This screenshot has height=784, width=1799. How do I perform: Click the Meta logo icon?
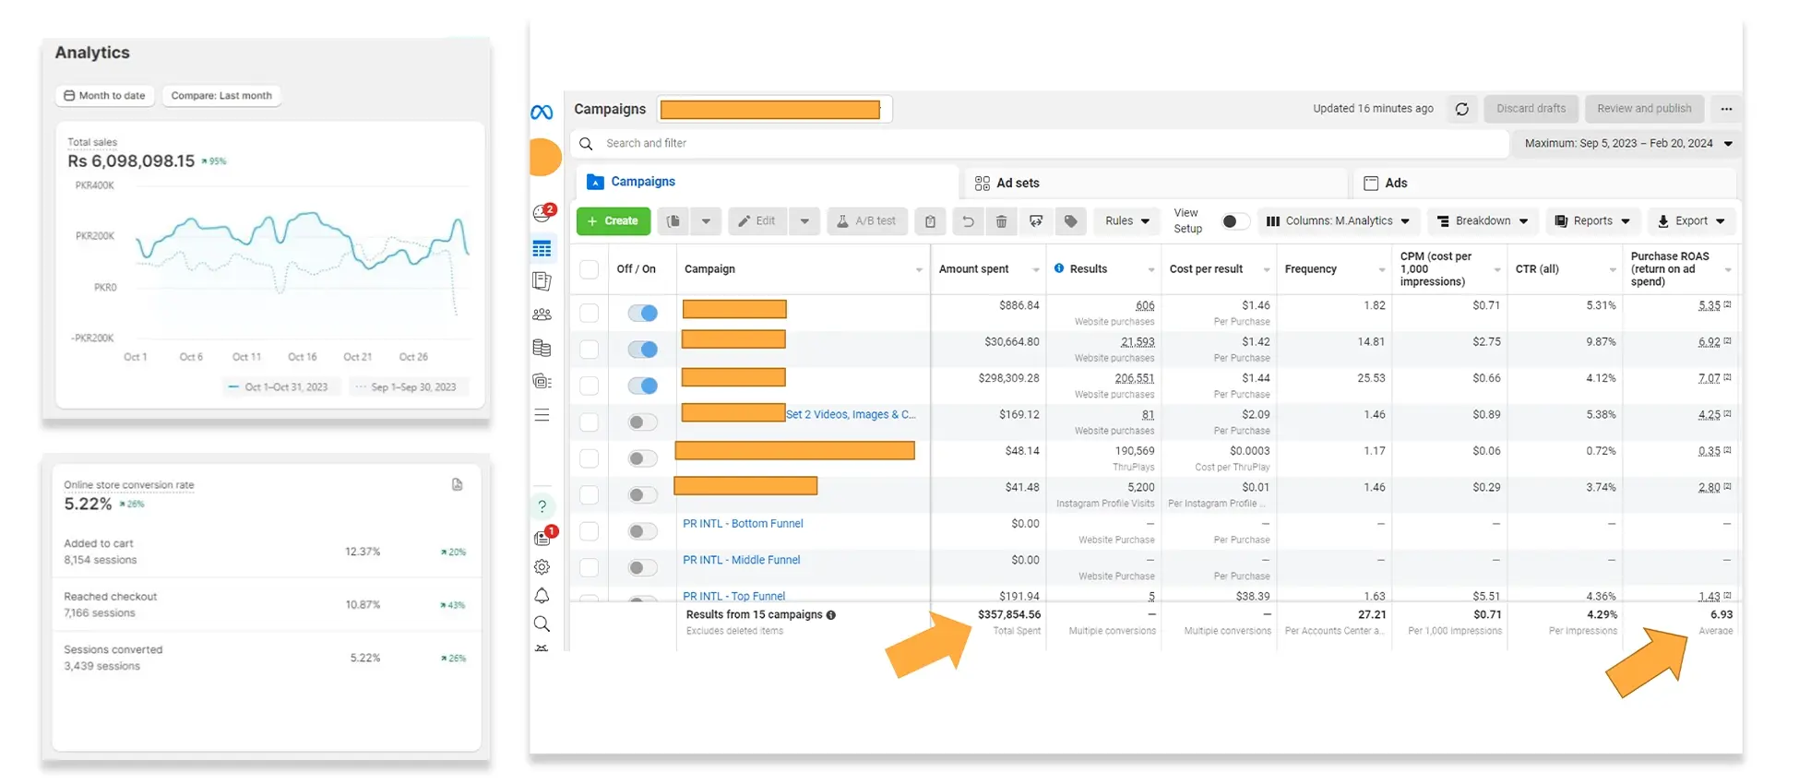542,113
